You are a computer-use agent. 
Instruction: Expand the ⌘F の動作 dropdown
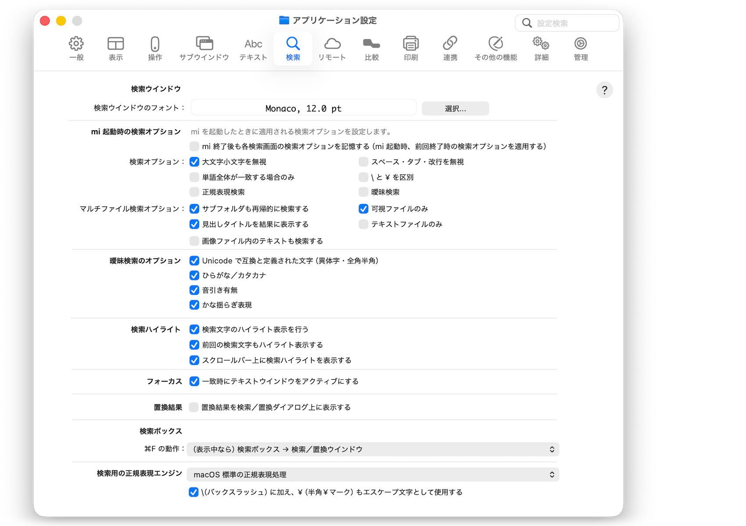click(373, 449)
